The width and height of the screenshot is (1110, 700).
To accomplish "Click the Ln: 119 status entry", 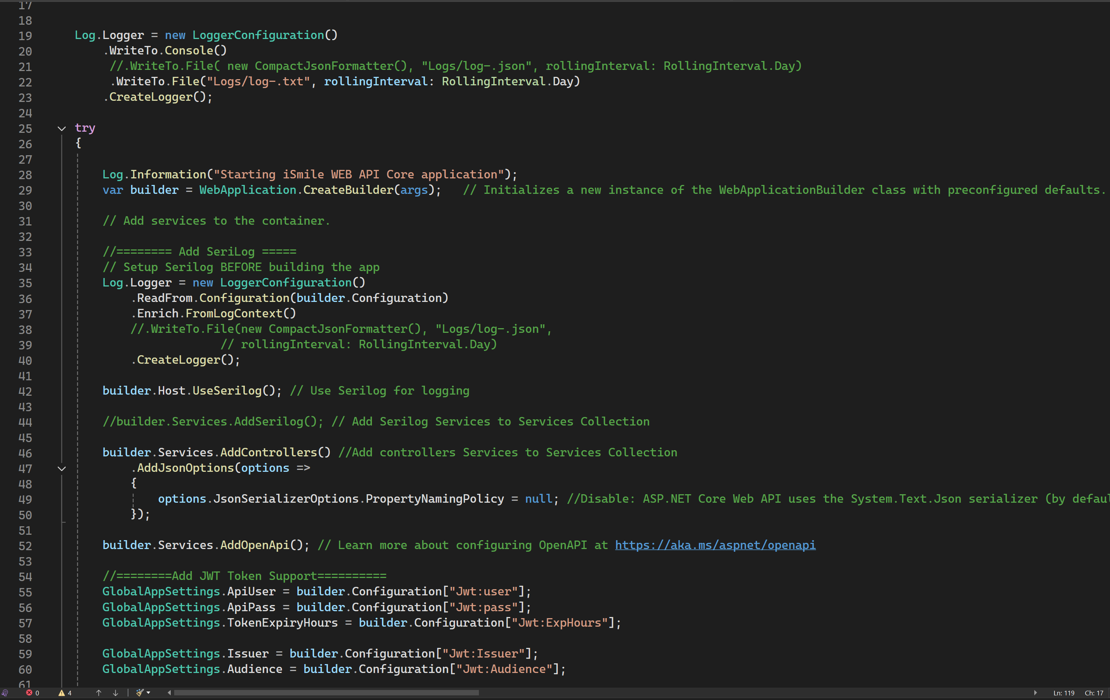I will [1064, 693].
